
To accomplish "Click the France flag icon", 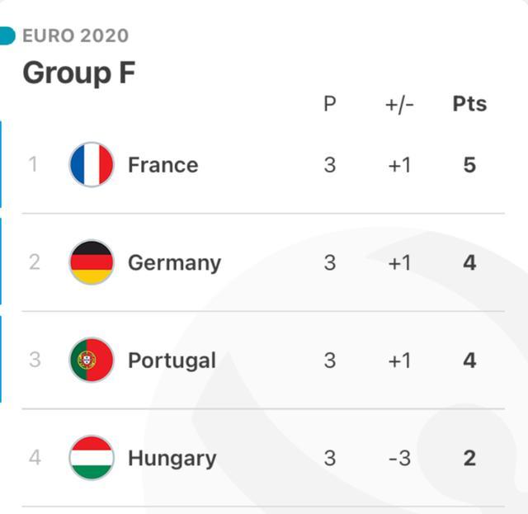I will click(92, 165).
